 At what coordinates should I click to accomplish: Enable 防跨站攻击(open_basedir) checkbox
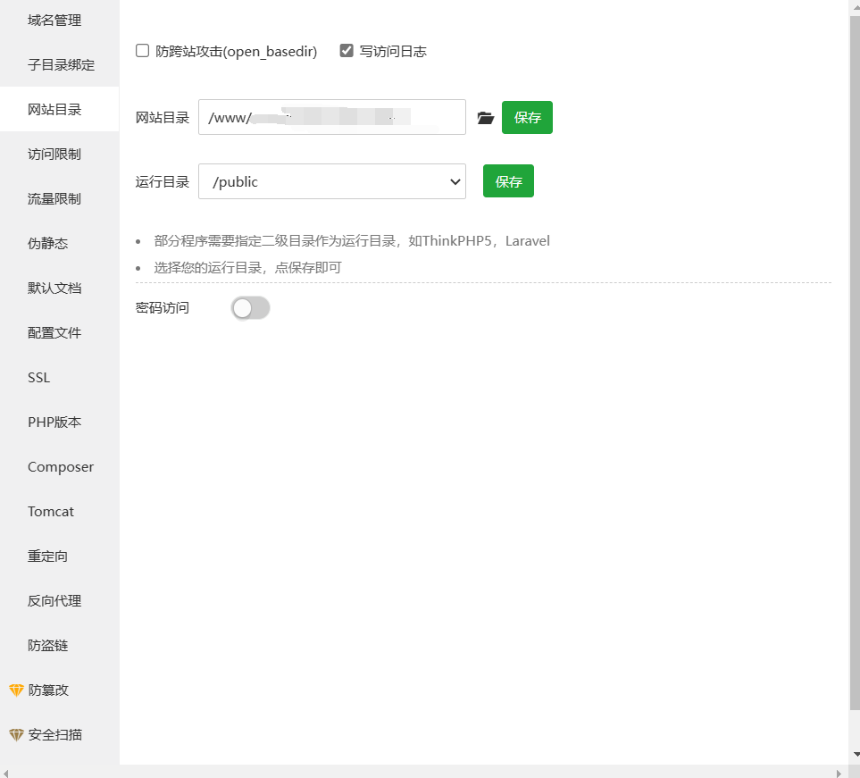143,51
